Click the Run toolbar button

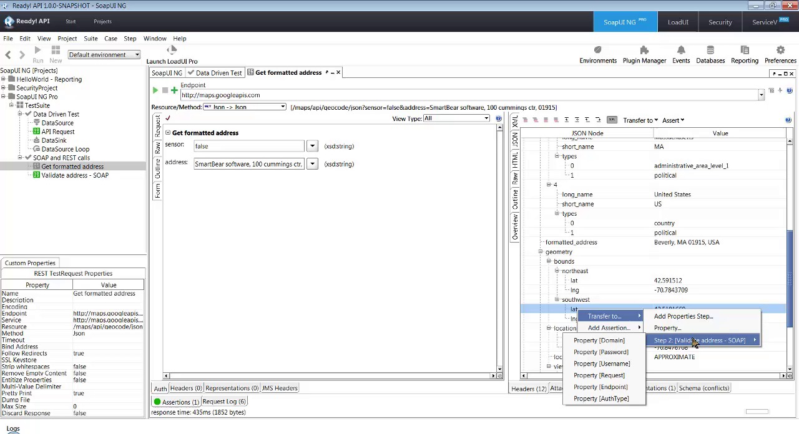click(38, 55)
